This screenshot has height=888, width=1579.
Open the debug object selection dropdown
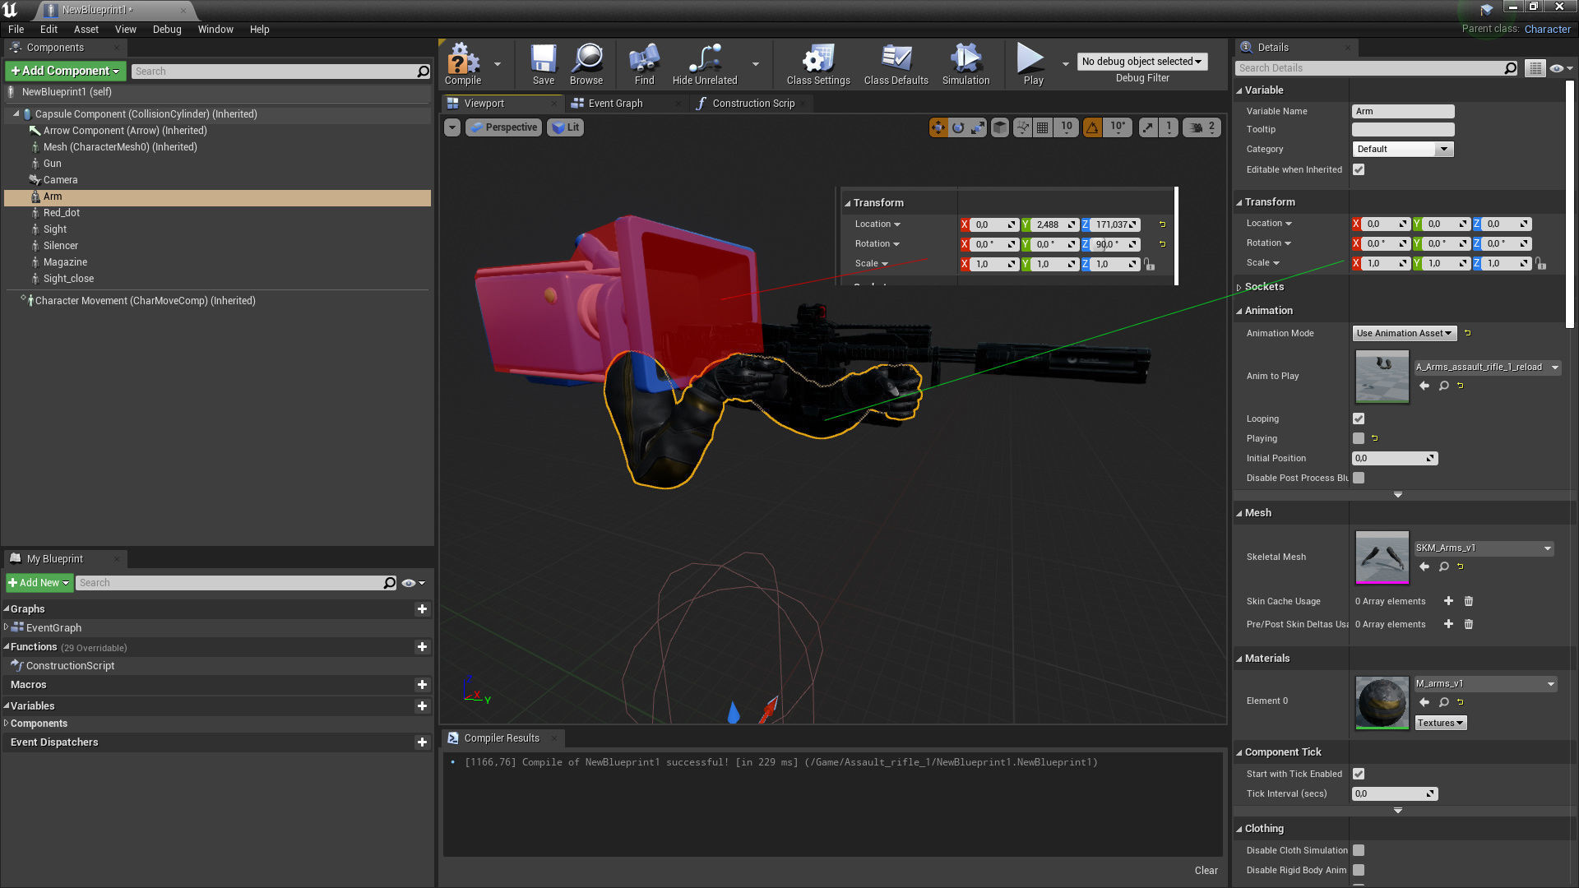point(1141,61)
